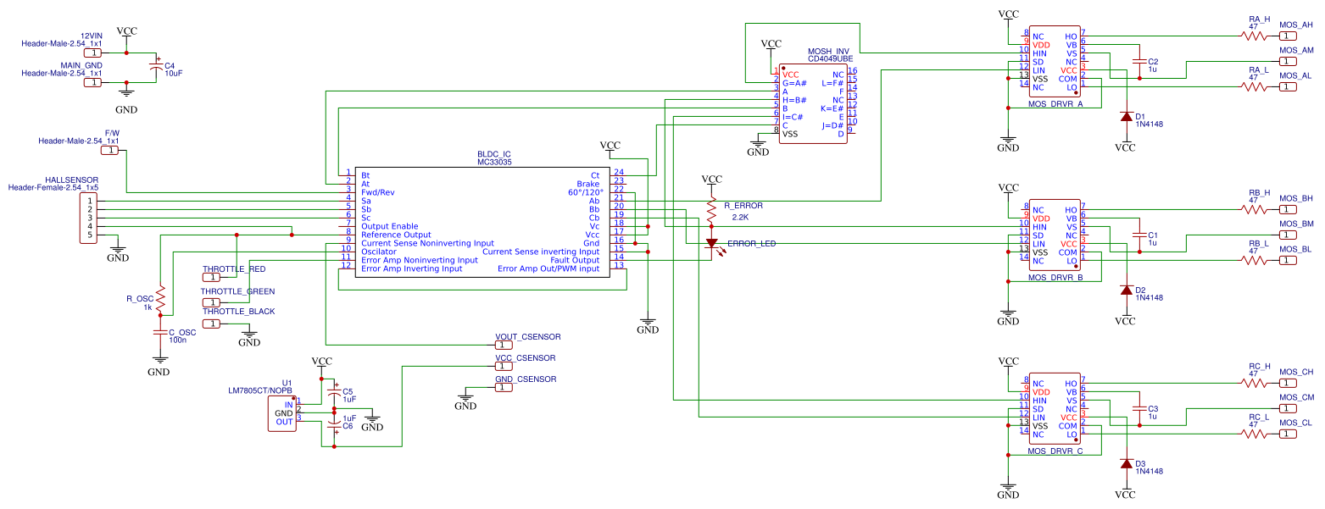Select the MOS_AL output label

point(1295,76)
